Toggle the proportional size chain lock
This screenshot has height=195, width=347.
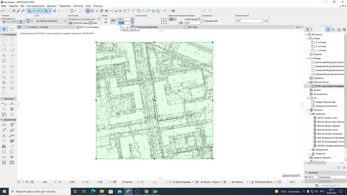(132, 21)
